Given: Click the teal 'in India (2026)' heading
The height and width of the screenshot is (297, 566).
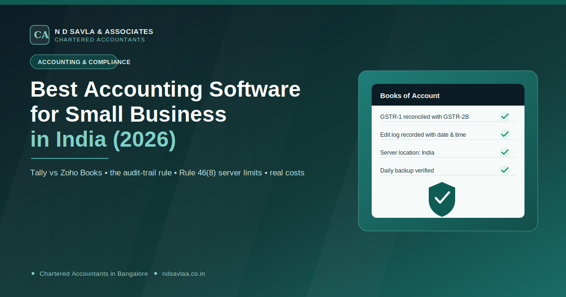Looking at the screenshot, I should tap(103, 139).
